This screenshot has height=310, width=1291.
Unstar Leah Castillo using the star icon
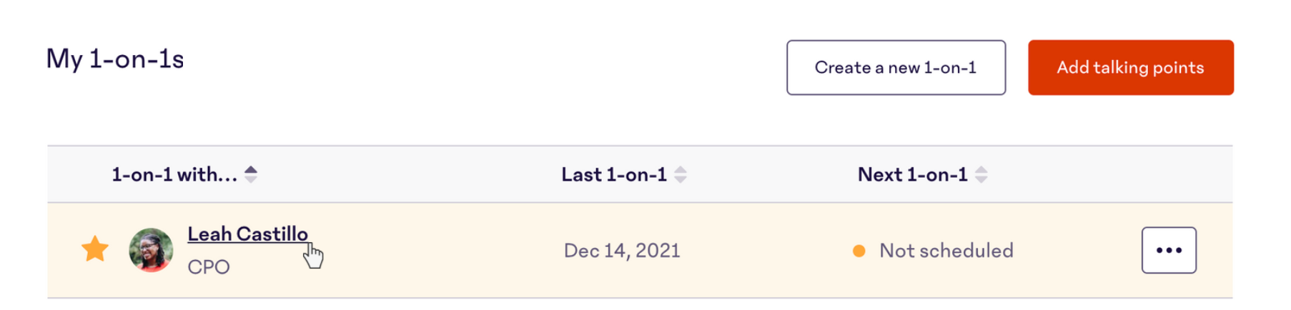tap(94, 249)
